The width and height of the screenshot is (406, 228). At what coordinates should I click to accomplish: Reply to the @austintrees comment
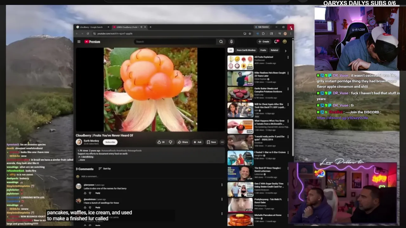pyautogui.click(x=98, y=207)
